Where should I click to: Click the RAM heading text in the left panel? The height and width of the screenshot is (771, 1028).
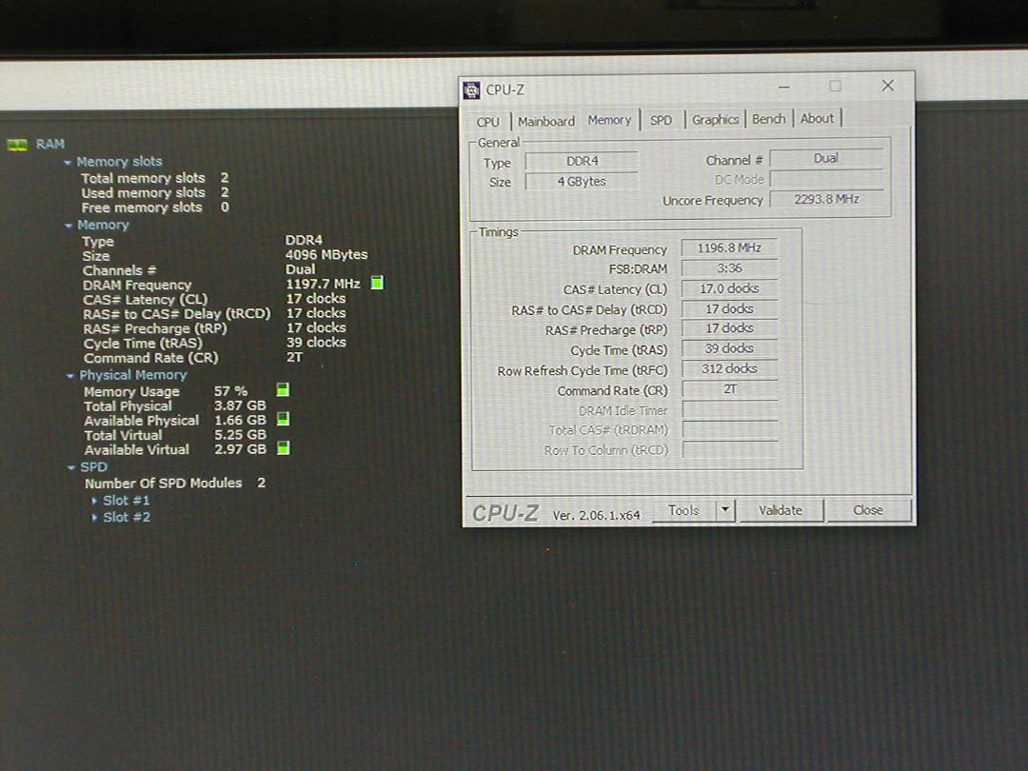[x=49, y=145]
